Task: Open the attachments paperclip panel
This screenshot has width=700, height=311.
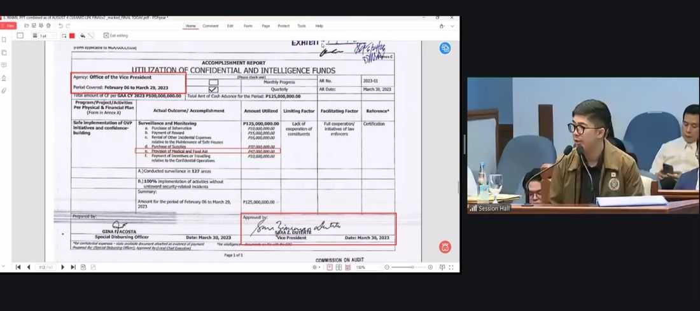Action: (x=4, y=90)
